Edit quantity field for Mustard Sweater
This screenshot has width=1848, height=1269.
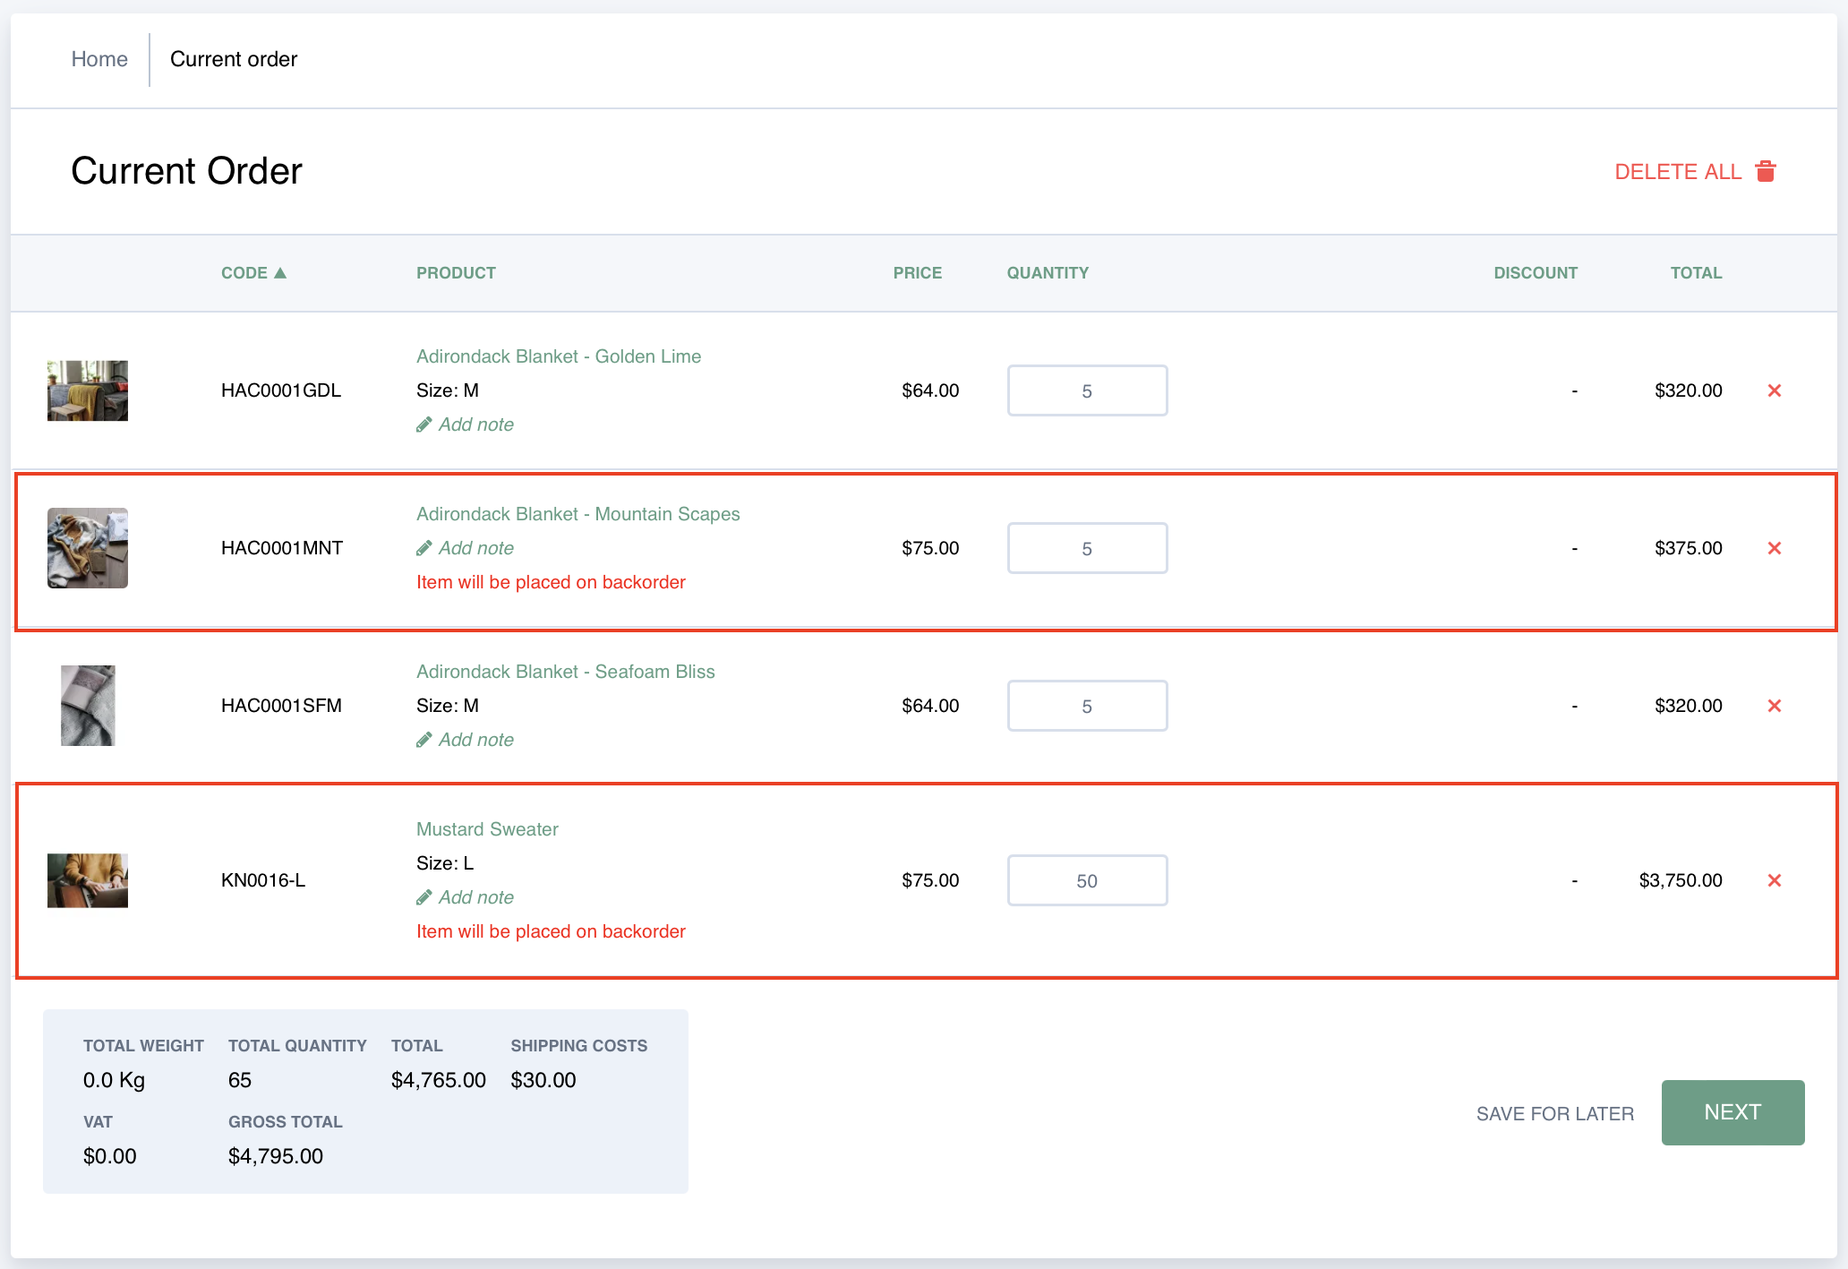click(1086, 880)
